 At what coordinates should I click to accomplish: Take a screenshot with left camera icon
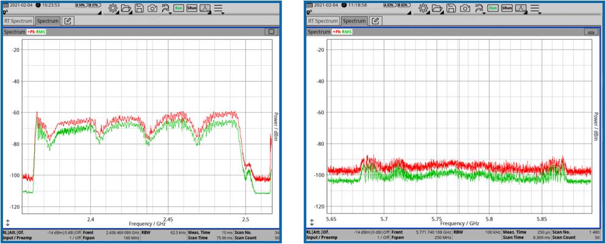[x=152, y=9]
